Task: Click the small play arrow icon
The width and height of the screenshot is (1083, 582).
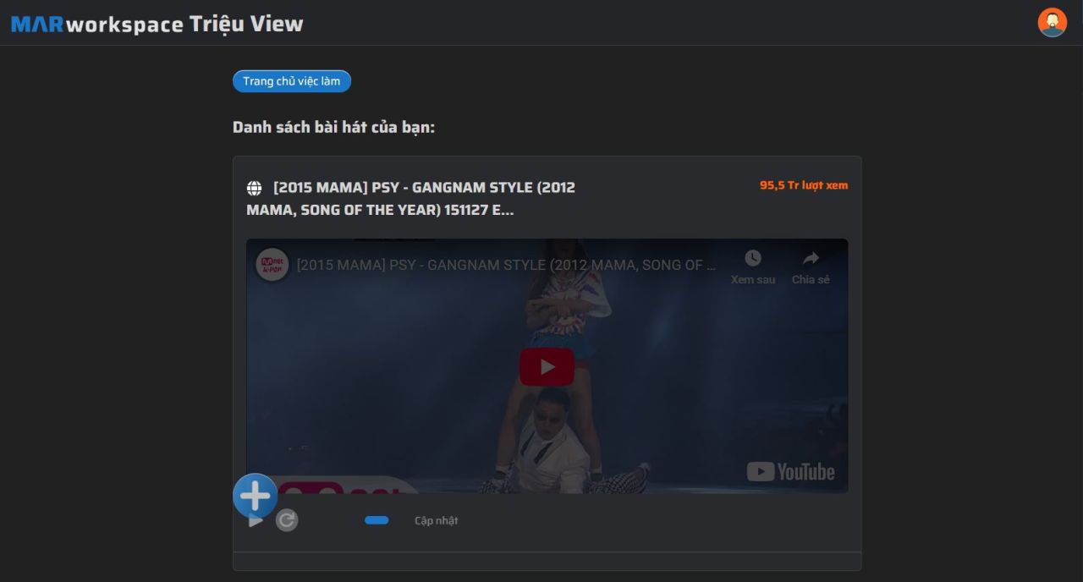Action: [256, 521]
